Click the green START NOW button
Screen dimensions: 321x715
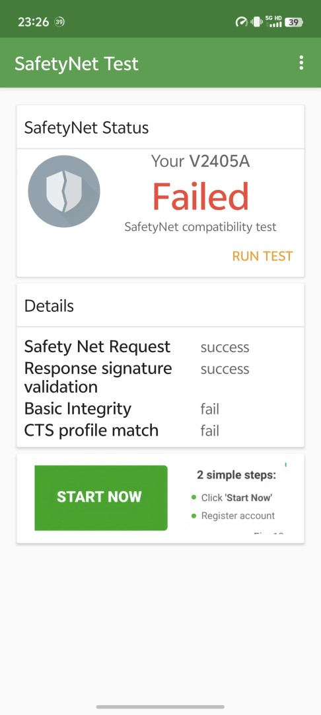(x=101, y=497)
